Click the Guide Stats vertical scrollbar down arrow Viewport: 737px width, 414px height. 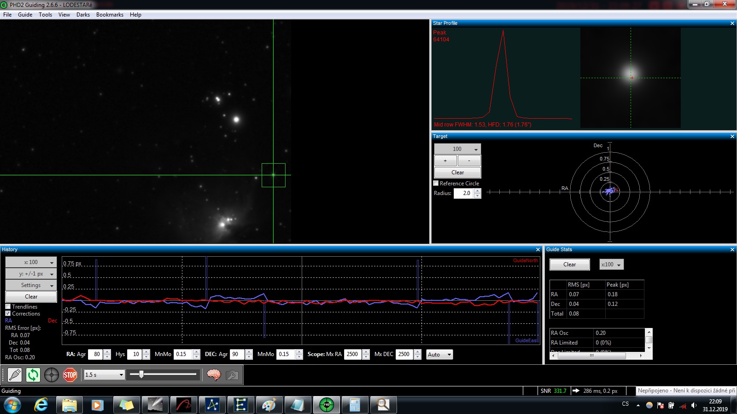649,348
